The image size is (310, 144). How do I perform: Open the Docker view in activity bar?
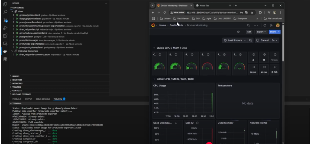point(4,51)
